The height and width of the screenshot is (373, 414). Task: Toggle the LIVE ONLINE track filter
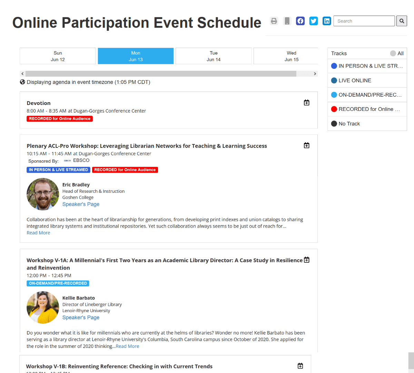[x=355, y=80]
